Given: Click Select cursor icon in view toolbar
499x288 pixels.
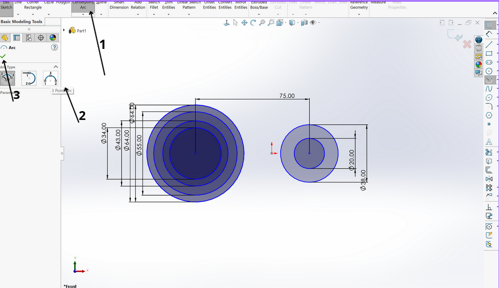Looking at the screenshot, I should pos(236,23).
